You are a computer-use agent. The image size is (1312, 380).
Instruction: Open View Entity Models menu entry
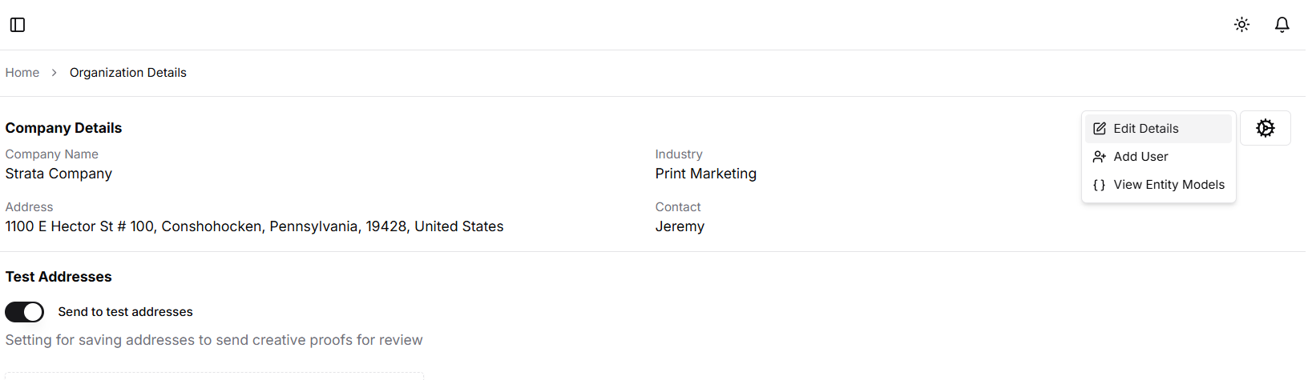pos(1158,185)
